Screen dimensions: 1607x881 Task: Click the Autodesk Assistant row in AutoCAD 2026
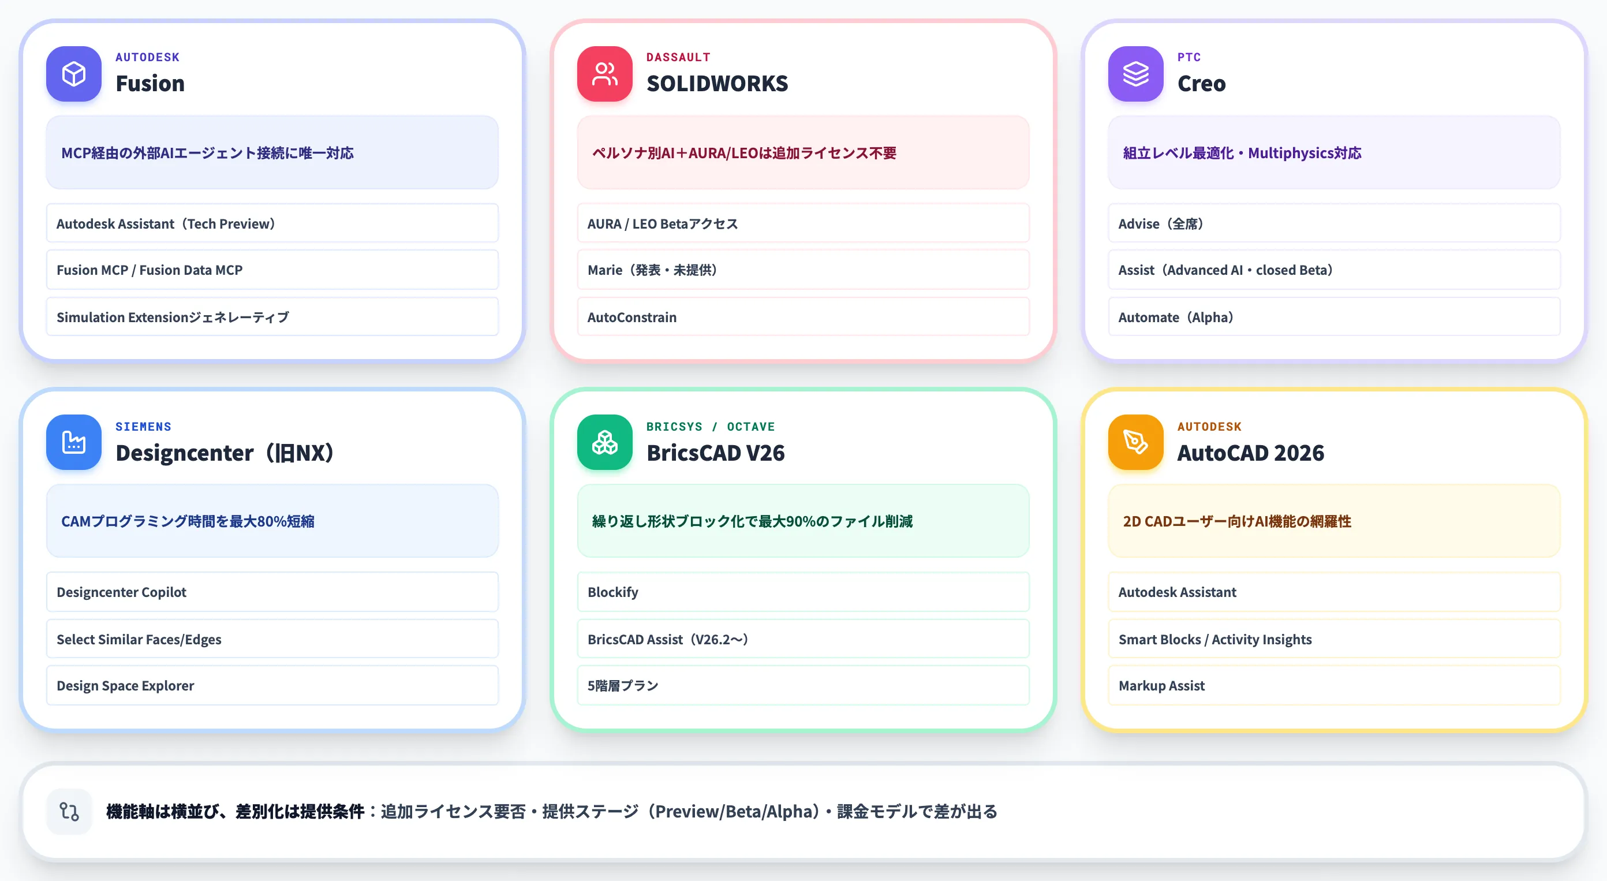(1334, 592)
